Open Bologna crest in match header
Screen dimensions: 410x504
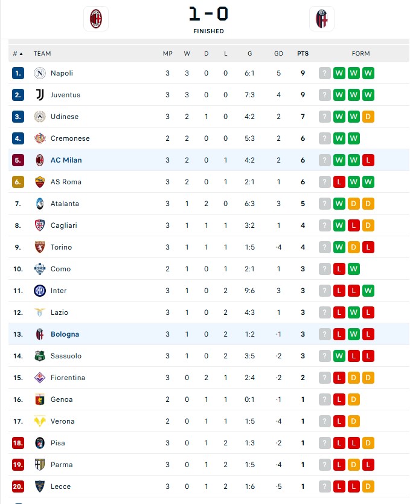click(321, 19)
